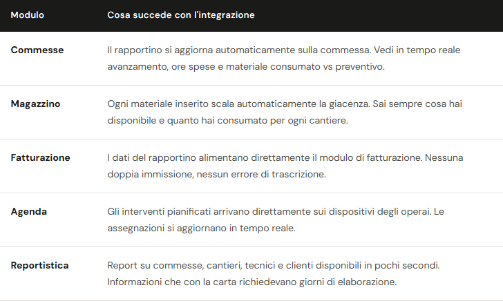Click the line "assegnazioni si aggiornano in tempo reale"
The image size is (503, 301).
(x=201, y=229)
